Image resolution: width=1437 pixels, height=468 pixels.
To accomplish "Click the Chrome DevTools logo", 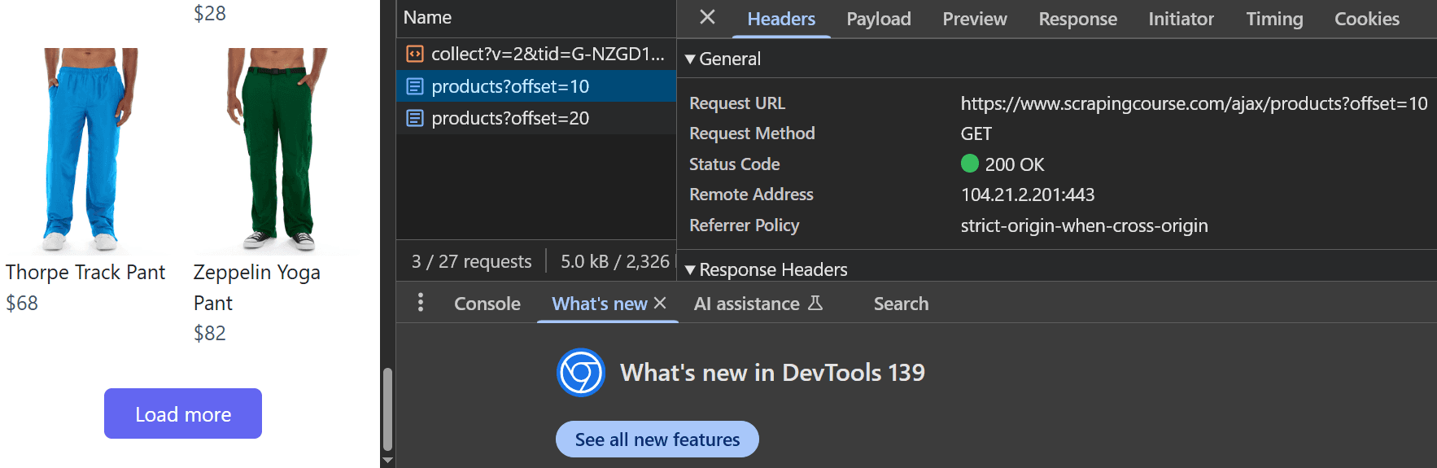I will [x=580, y=373].
